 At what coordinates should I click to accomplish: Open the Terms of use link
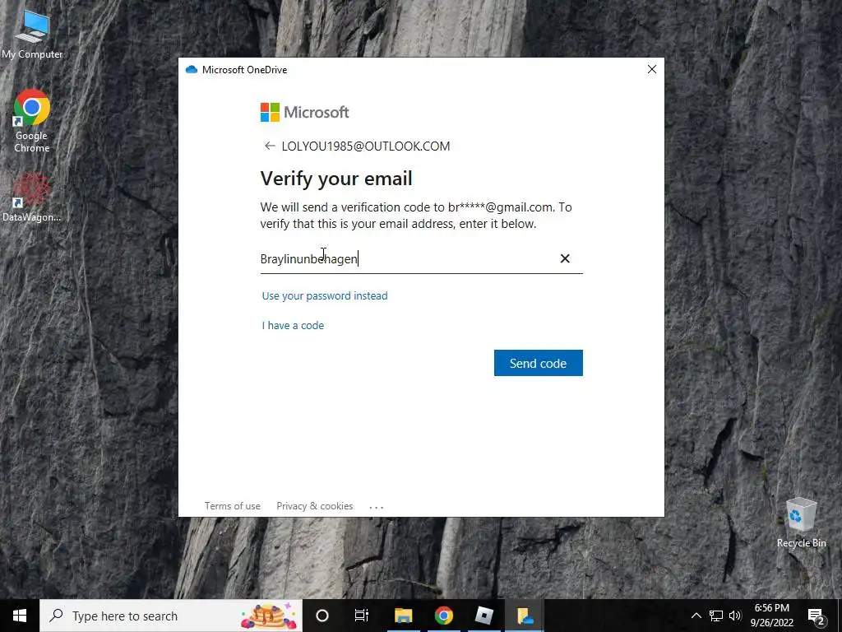click(233, 506)
